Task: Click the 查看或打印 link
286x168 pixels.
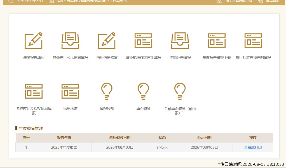Action: click(253, 147)
